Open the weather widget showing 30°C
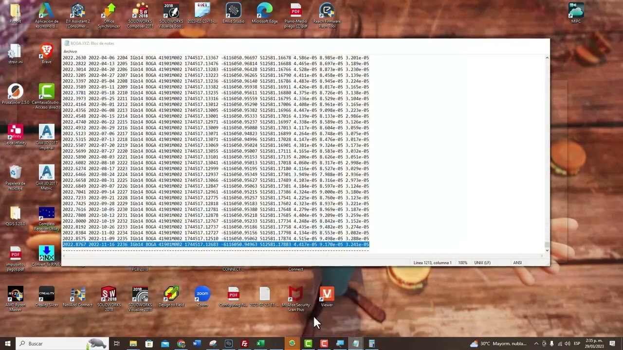 498,344
